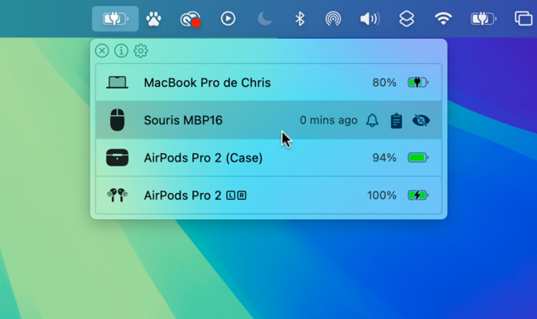Click the play circle menu bar icon
537x319 pixels.
228,18
